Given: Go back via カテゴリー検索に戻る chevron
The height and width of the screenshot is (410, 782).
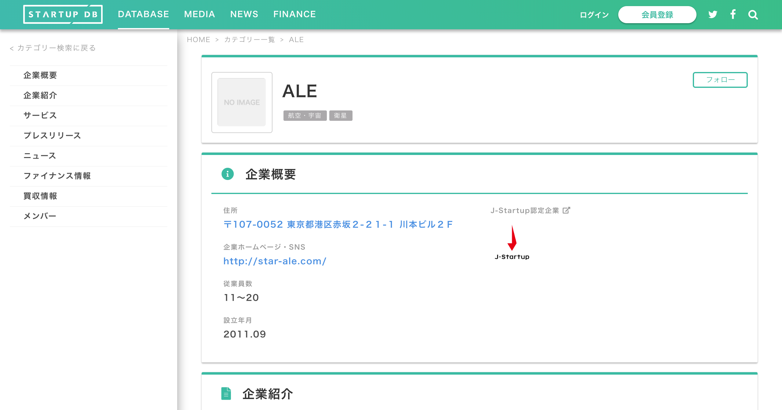Looking at the screenshot, I should [12, 48].
